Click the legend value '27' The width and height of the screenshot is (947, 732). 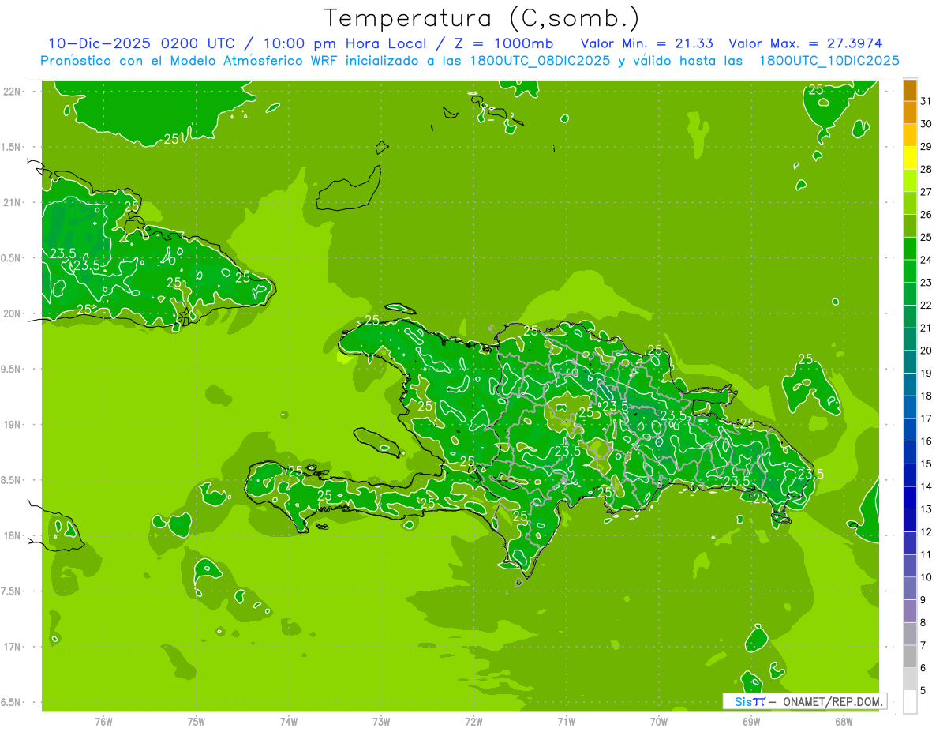click(x=926, y=192)
